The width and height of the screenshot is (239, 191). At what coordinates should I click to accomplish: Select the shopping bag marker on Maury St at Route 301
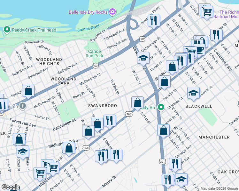pyautogui.click(x=163, y=131)
